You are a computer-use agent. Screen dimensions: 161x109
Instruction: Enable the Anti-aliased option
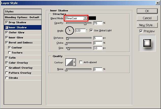click(81, 62)
